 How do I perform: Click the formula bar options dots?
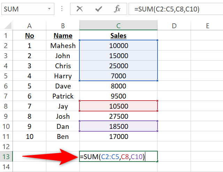click(62, 9)
